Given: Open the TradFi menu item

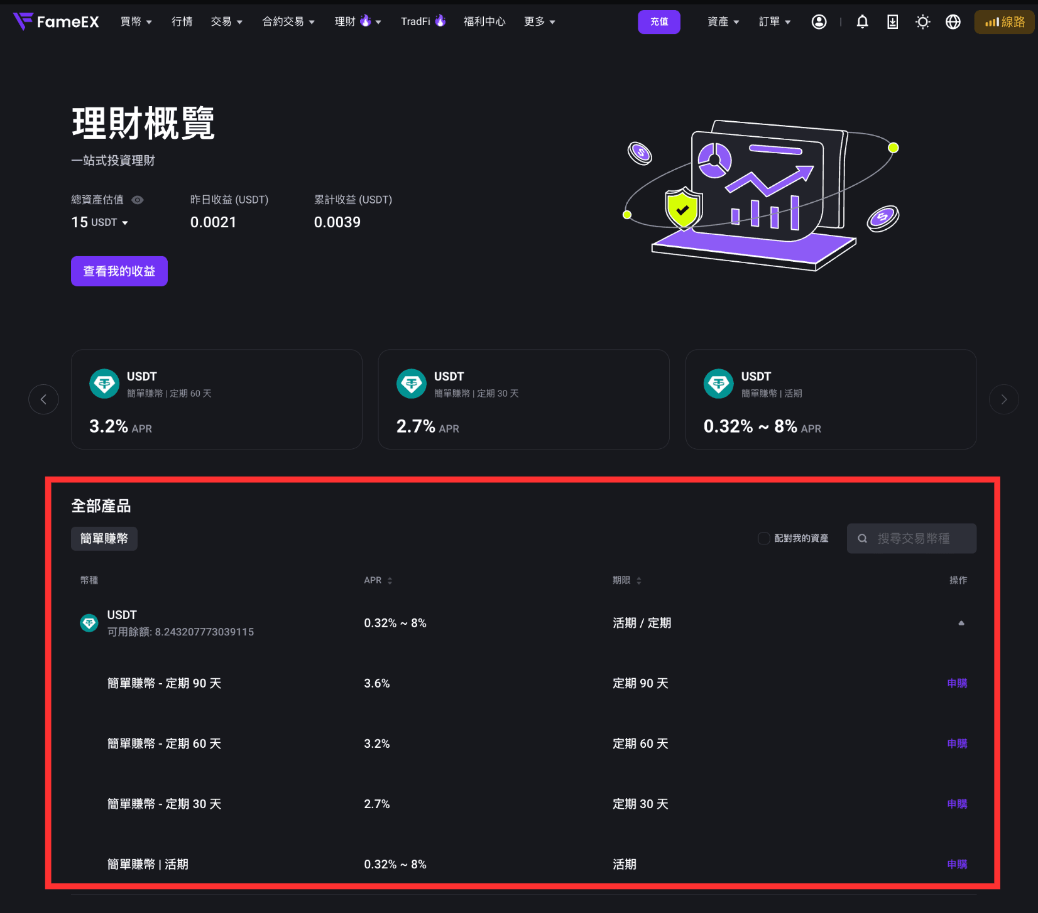Looking at the screenshot, I should coord(423,22).
